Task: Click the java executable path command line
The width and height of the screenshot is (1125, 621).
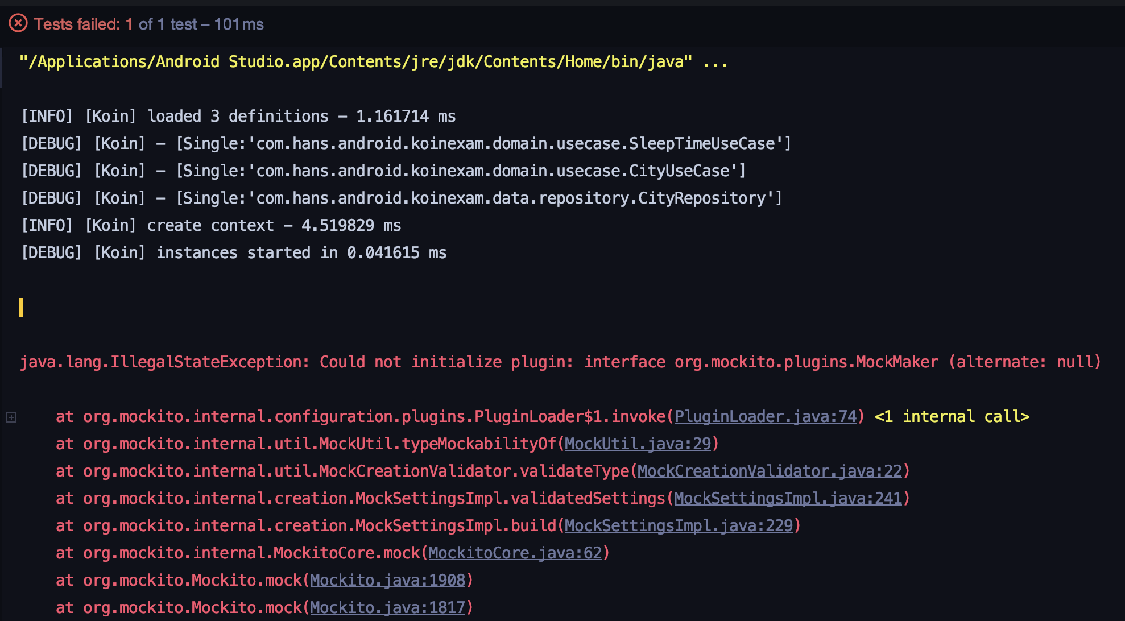Action: pyautogui.click(x=355, y=62)
